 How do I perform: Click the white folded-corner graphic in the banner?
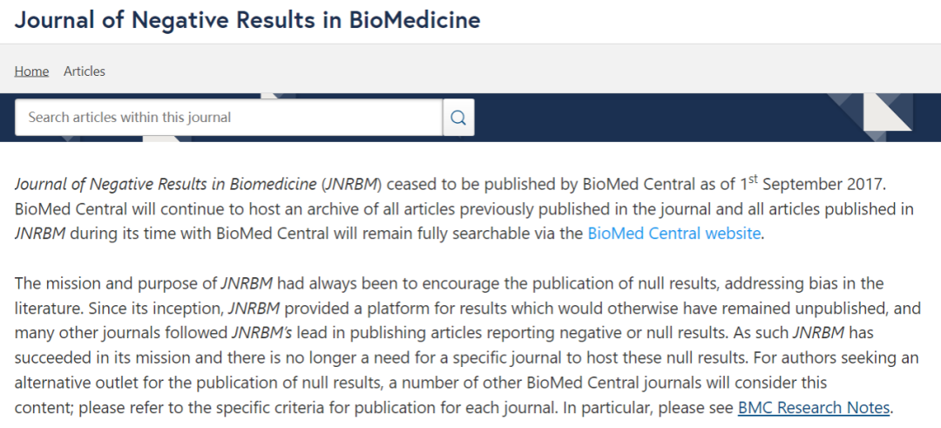pyautogui.click(x=887, y=112)
